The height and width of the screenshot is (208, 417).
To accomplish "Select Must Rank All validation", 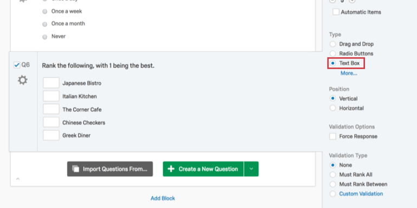I will point(333,175).
